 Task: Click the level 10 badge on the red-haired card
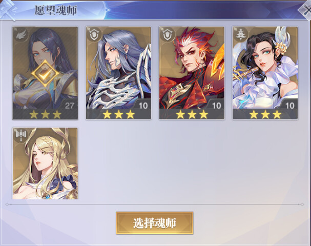[216, 105]
